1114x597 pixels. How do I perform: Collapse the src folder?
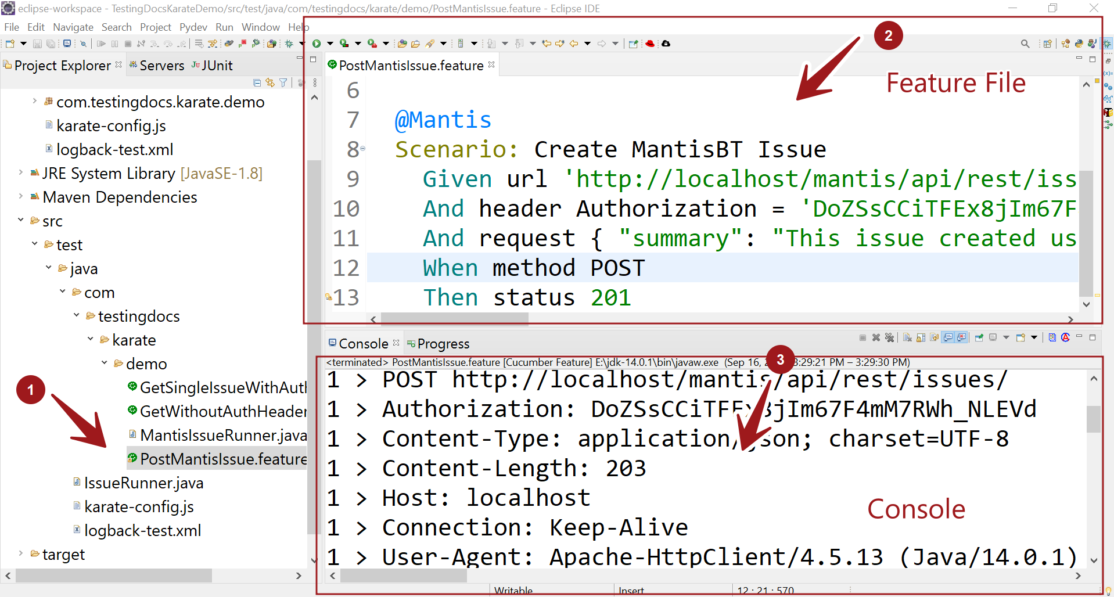point(21,220)
